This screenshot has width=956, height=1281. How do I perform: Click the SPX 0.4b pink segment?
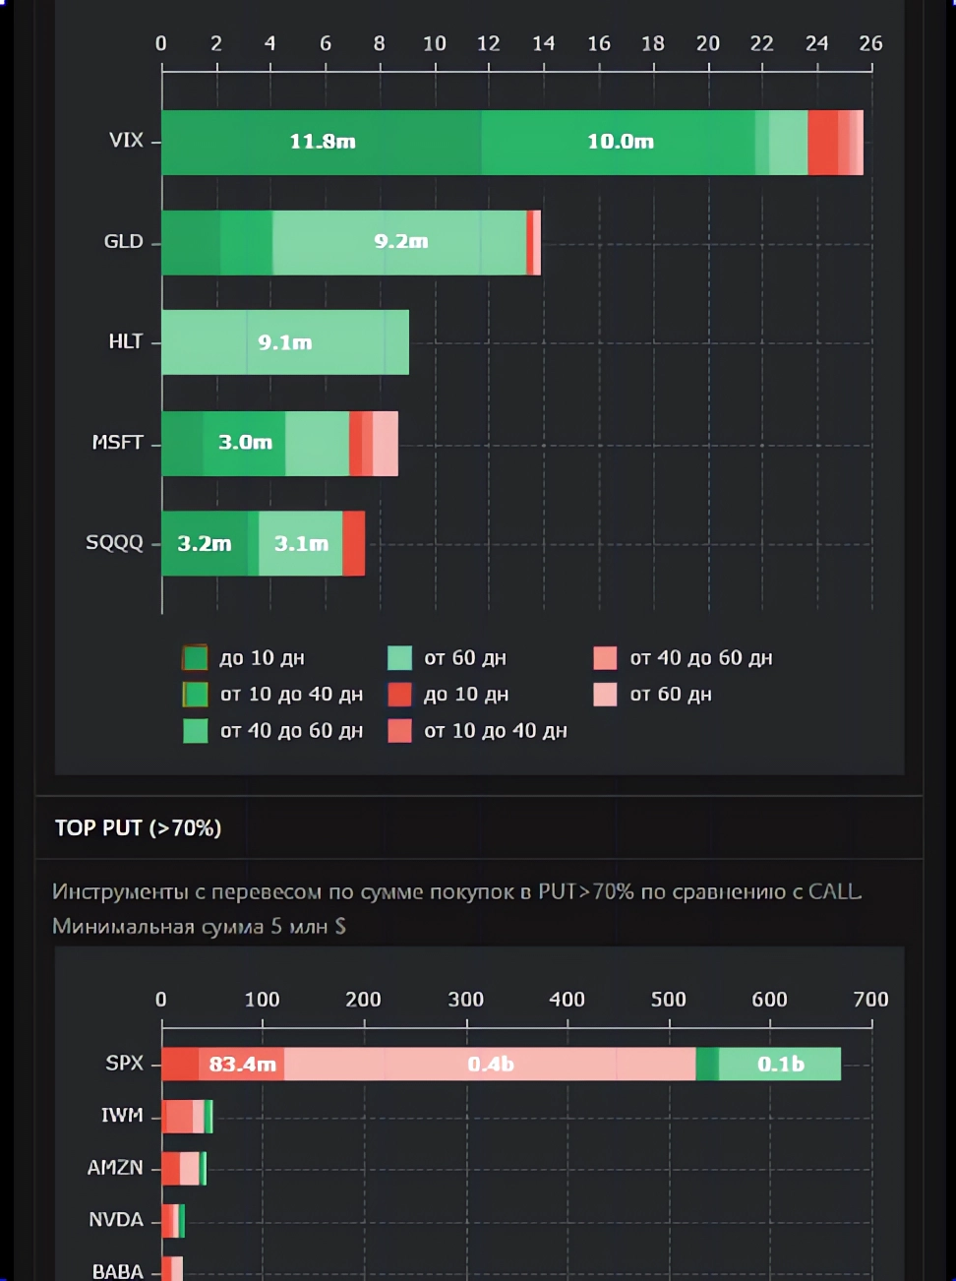[490, 1065]
